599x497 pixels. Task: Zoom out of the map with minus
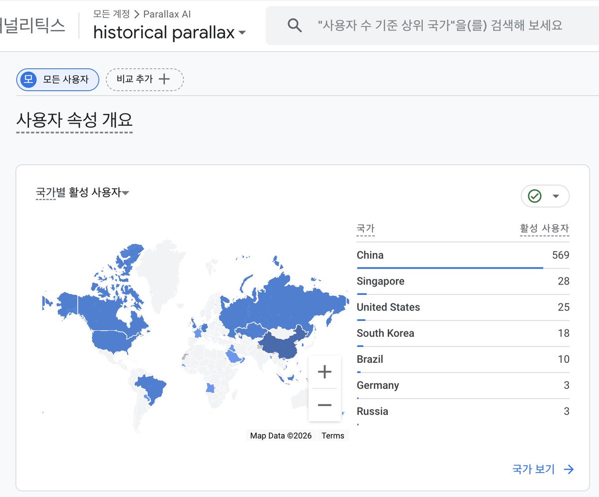click(324, 405)
